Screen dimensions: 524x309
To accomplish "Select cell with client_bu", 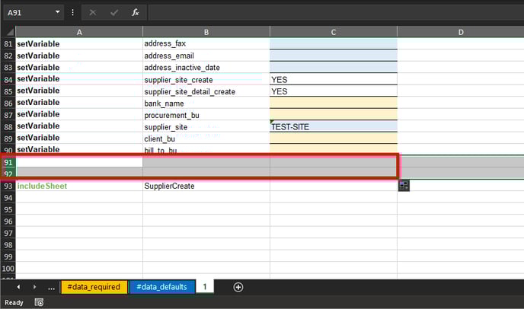I will point(206,139).
